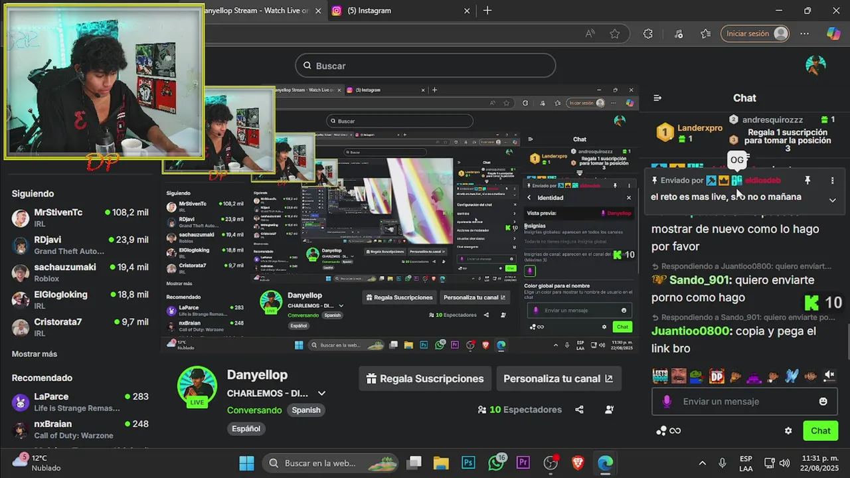850x478 pixels.
Task: Open Edge Settings and more menu
Action: click(x=805, y=34)
